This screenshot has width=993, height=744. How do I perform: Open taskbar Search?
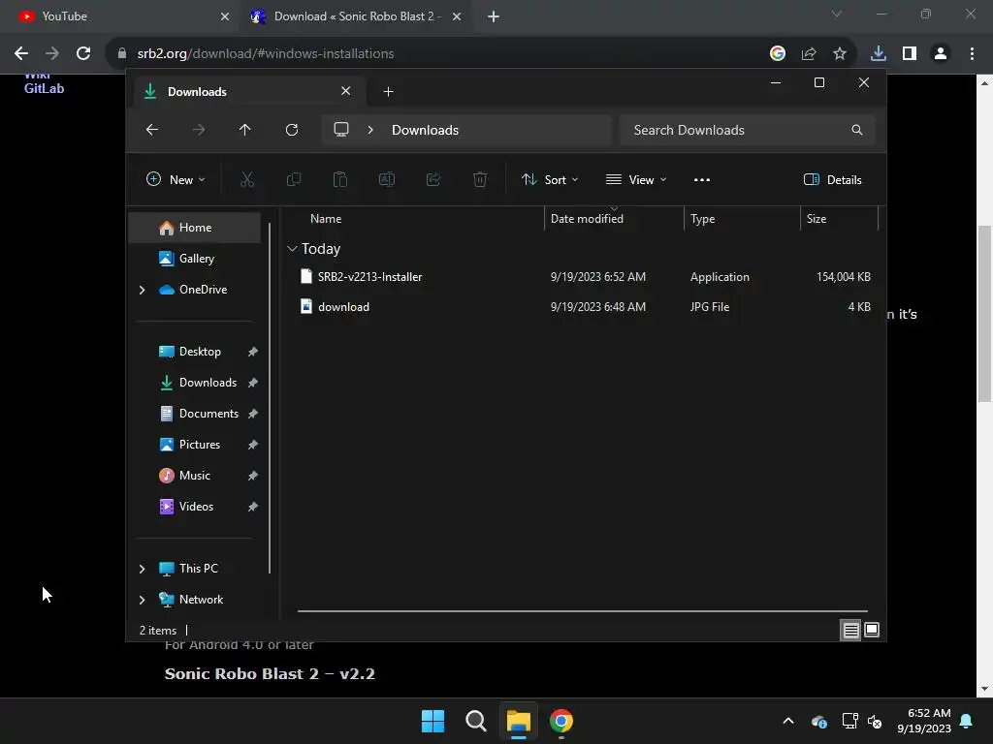pyautogui.click(x=475, y=721)
